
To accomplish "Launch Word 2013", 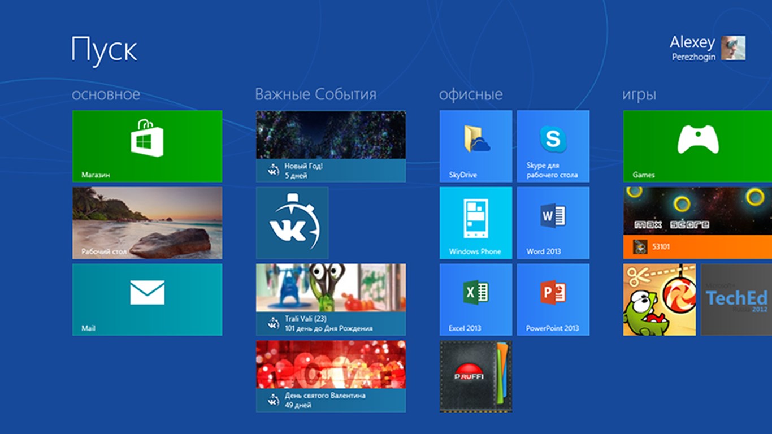I will coord(553,223).
